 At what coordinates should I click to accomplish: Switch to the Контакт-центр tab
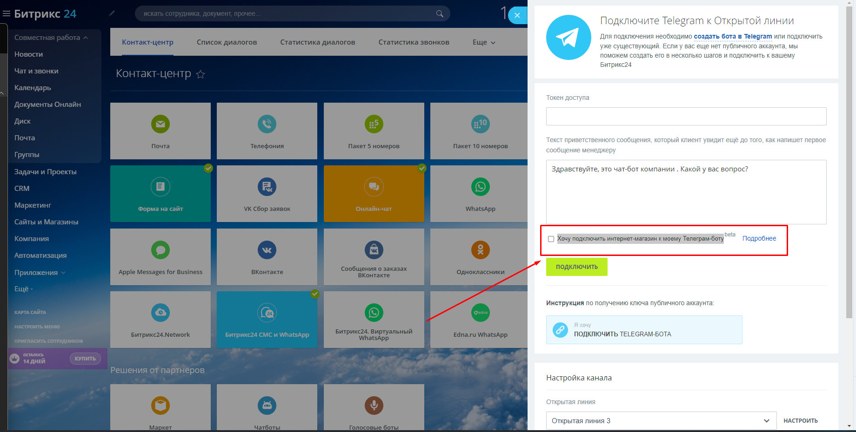click(x=147, y=42)
